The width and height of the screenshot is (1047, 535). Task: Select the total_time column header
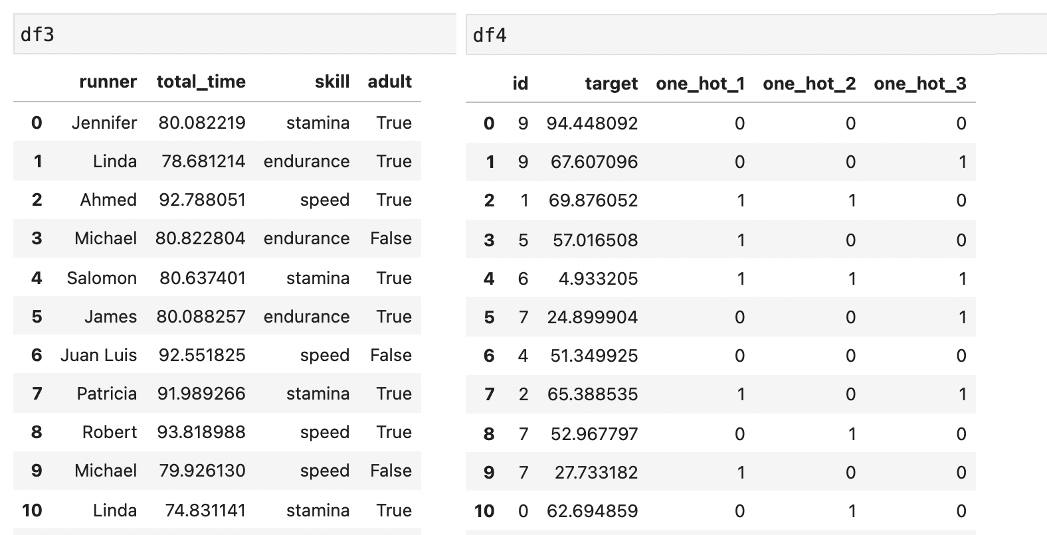(201, 82)
